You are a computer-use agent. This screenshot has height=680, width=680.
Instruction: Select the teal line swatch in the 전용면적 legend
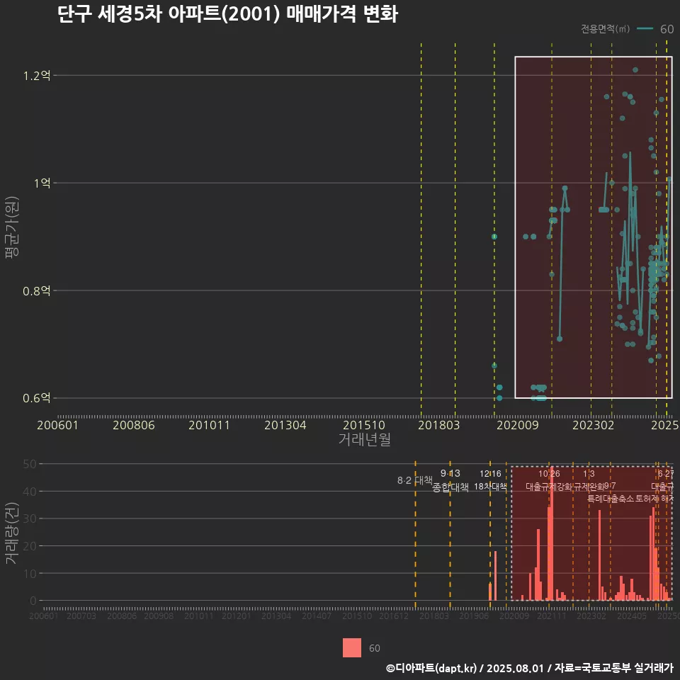pos(645,29)
